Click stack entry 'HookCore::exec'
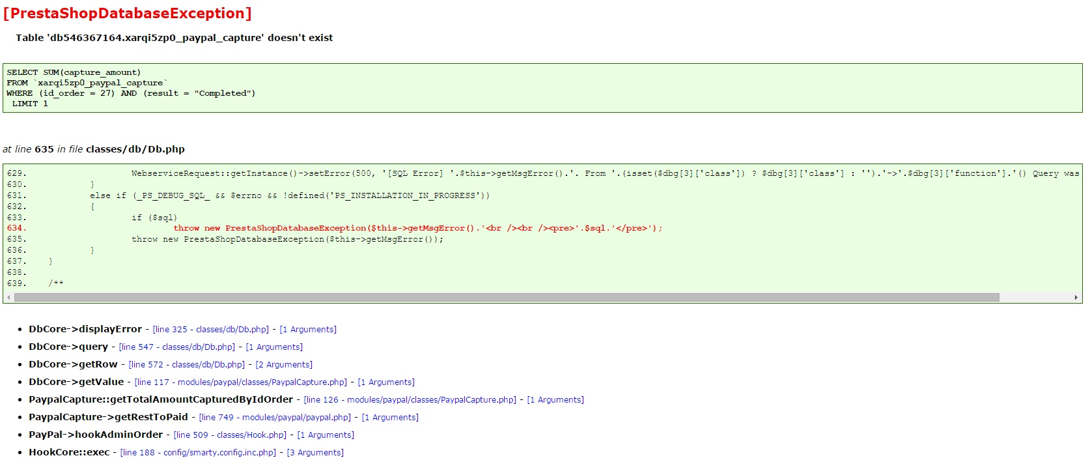 (69, 452)
